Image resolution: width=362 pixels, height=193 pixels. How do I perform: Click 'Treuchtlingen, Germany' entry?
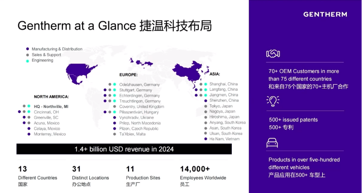click(140, 101)
